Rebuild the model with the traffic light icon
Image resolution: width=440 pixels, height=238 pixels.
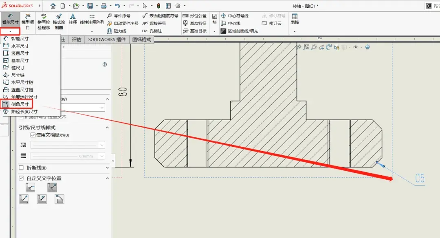pyautogui.click(x=158, y=6)
